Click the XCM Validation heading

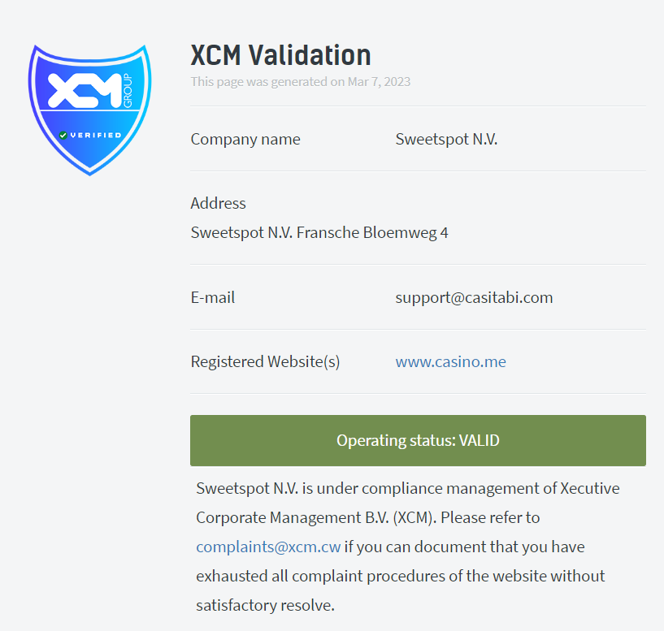point(280,55)
